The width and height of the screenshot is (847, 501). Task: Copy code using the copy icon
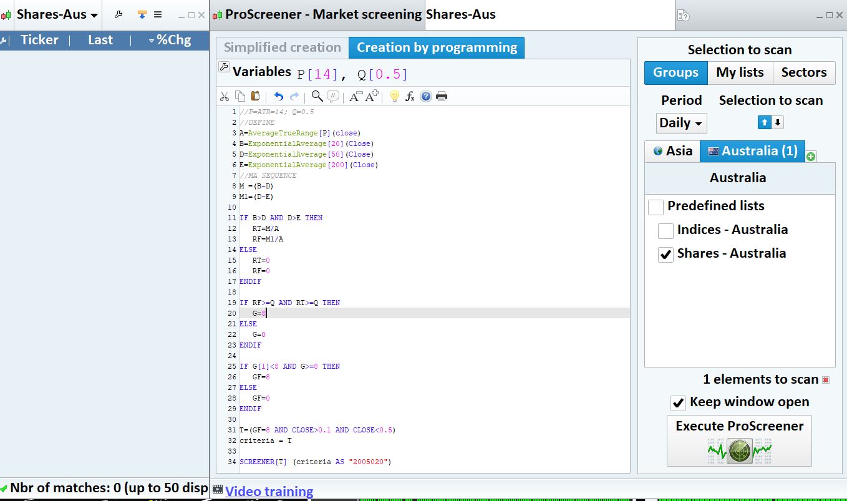(x=240, y=96)
